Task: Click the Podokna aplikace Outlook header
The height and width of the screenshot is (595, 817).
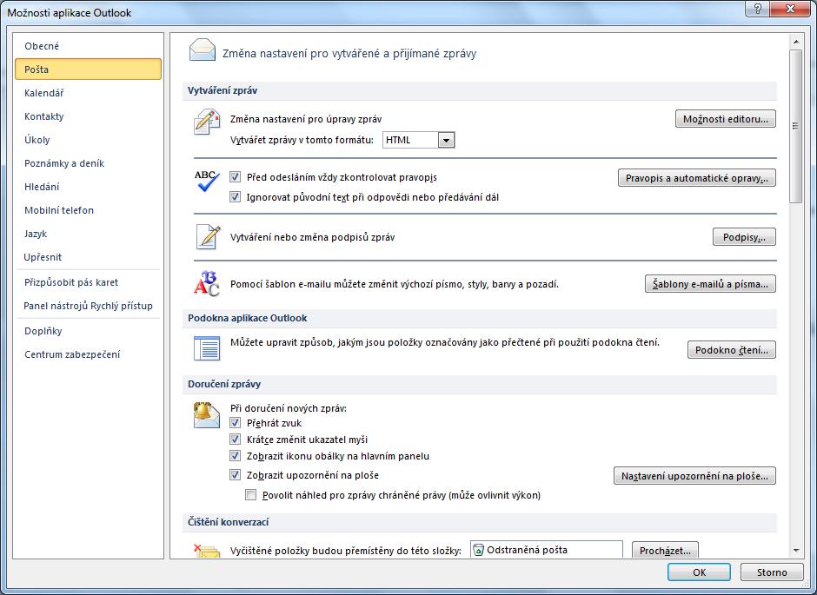Action: (480, 318)
